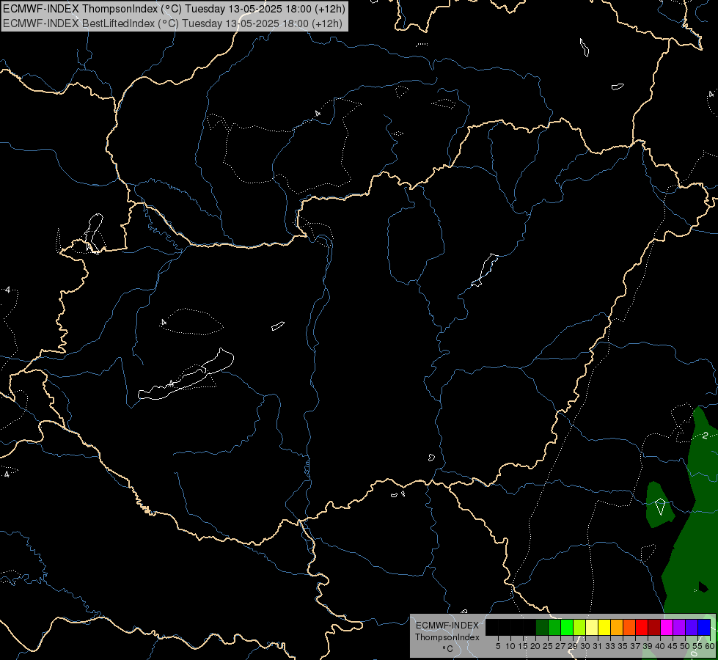Image resolution: width=718 pixels, height=660 pixels.
Task: Select the magenta 40–45 legend swatch
Action: [667, 627]
